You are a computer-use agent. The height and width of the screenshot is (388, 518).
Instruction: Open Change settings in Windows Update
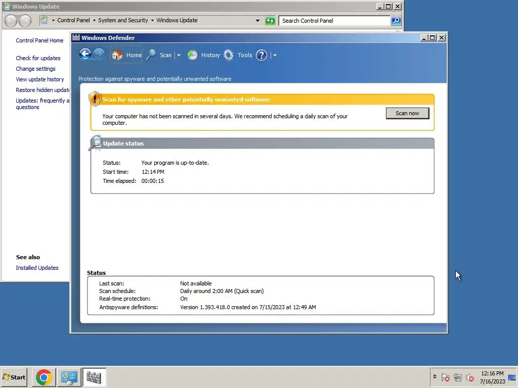pos(36,69)
